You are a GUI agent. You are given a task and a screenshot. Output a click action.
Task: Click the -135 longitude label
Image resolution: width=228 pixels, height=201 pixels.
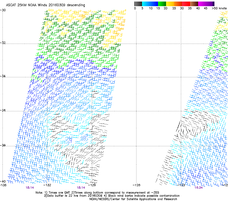[3, 185]
